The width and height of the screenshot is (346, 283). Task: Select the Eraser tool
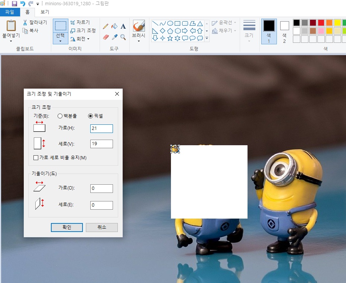tap(106, 37)
